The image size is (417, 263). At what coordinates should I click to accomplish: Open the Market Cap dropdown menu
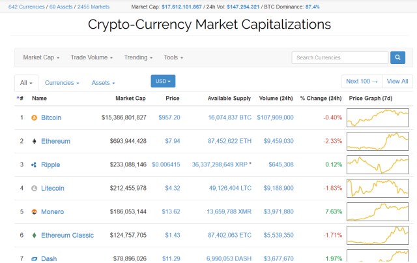click(41, 57)
